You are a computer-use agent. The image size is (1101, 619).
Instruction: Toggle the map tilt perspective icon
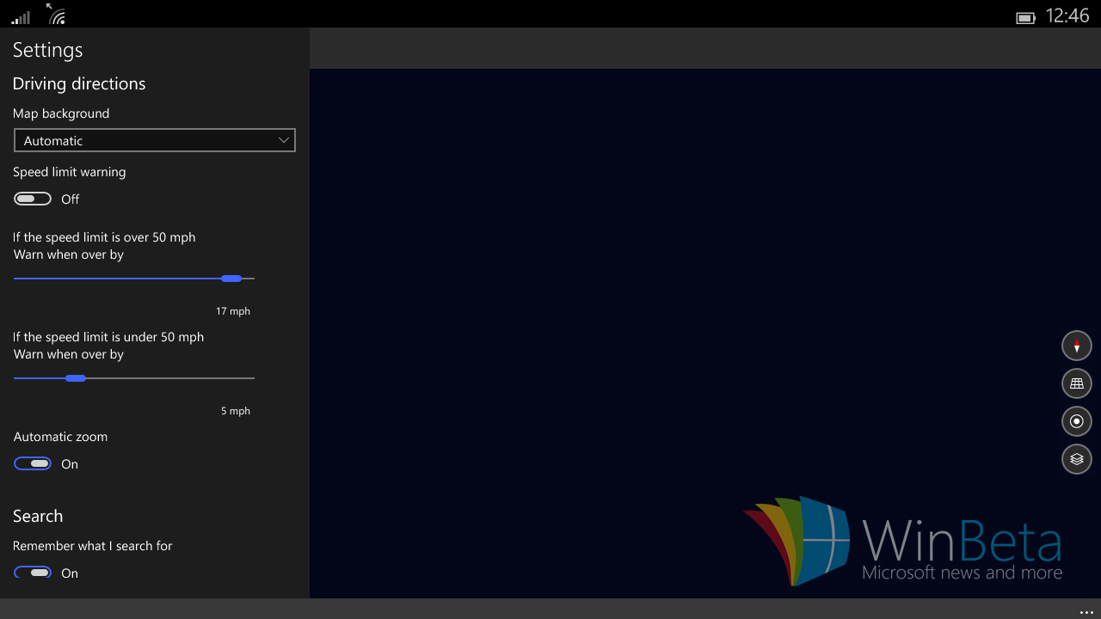tap(1076, 383)
